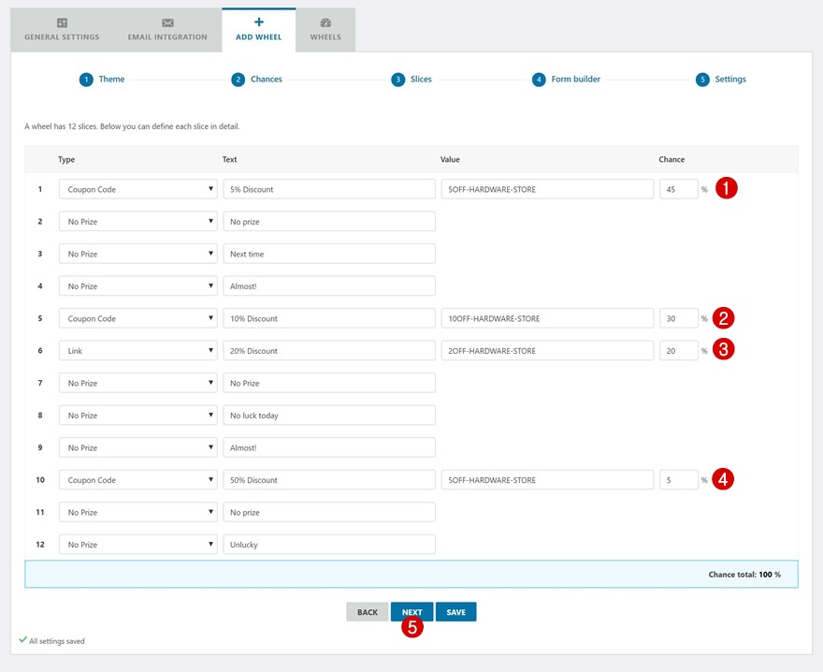Click step 3 Slices circle icon
823x672 pixels.
[x=398, y=80]
